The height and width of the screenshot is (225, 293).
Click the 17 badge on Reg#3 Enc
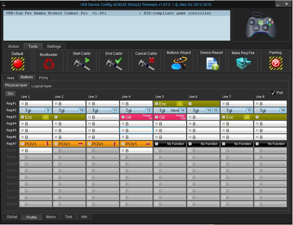point(46,117)
